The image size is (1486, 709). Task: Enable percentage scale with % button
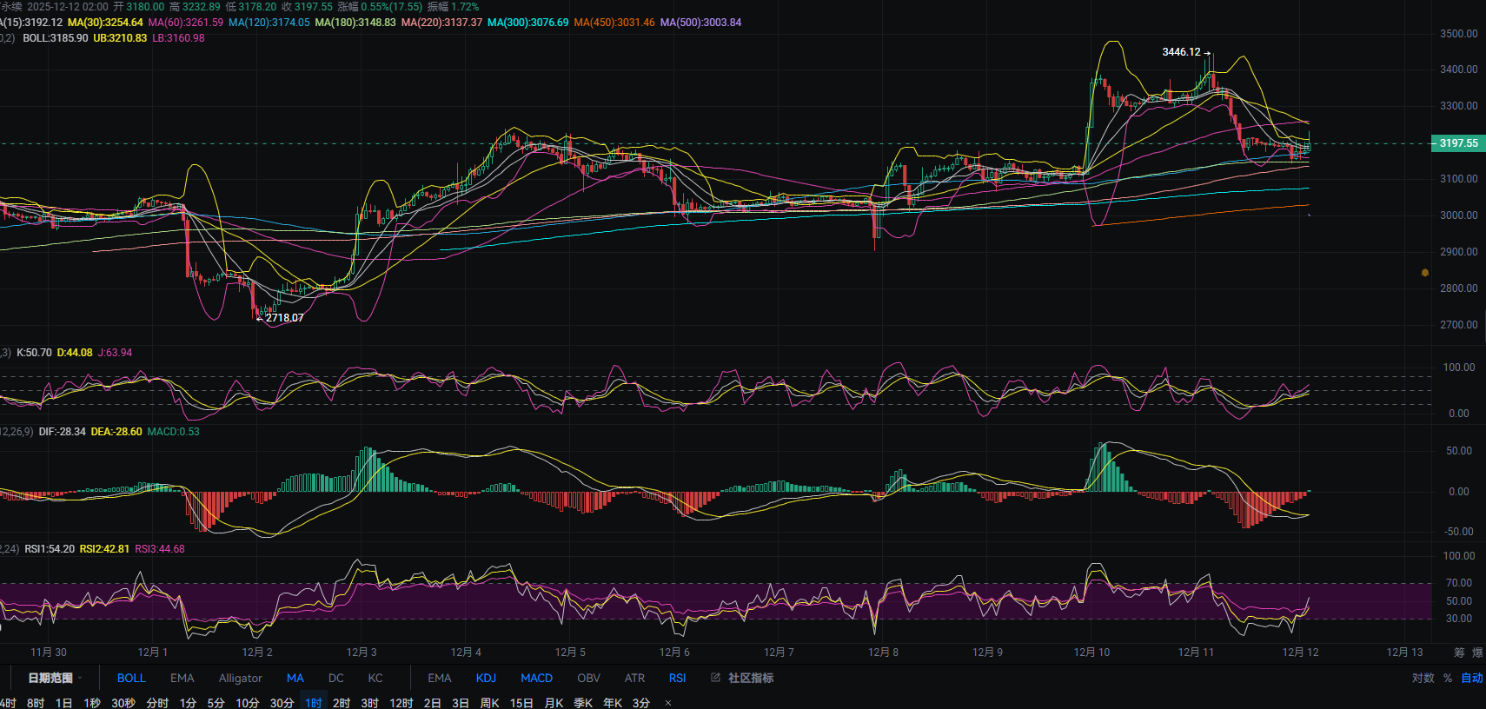pos(1448,678)
